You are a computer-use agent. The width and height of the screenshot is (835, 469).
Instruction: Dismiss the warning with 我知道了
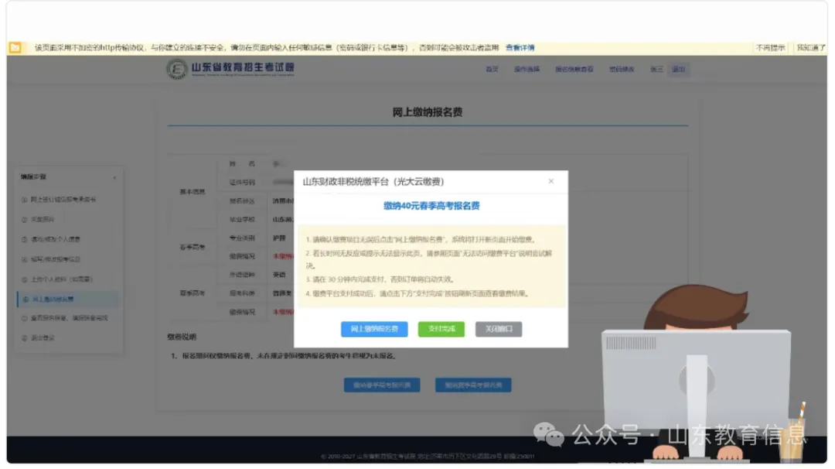[x=810, y=47]
